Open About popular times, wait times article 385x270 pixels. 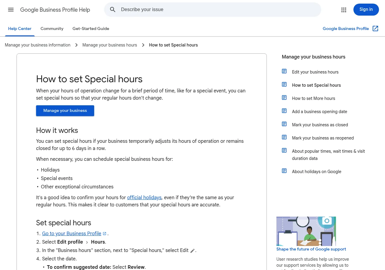point(328,155)
